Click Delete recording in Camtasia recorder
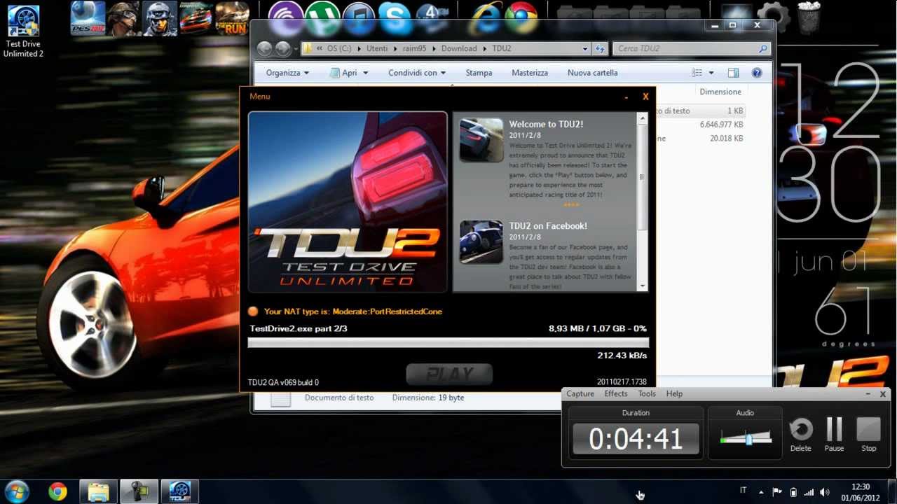 pos(800,435)
